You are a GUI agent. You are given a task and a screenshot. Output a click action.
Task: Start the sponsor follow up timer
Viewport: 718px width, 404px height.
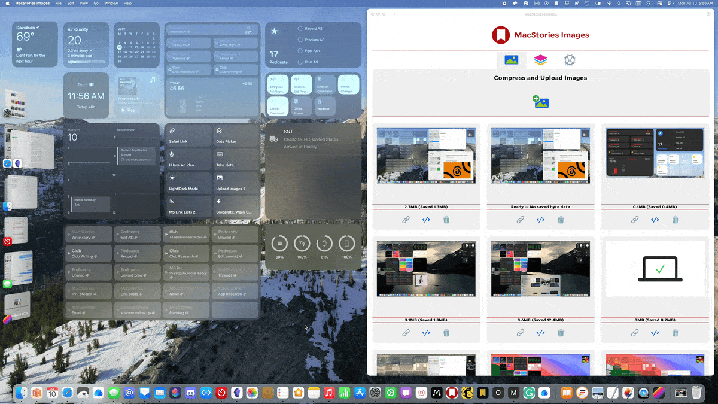click(137, 309)
